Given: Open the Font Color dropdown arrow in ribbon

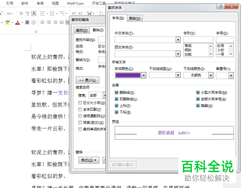Looking at the screenshot, I should pos(22,22).
